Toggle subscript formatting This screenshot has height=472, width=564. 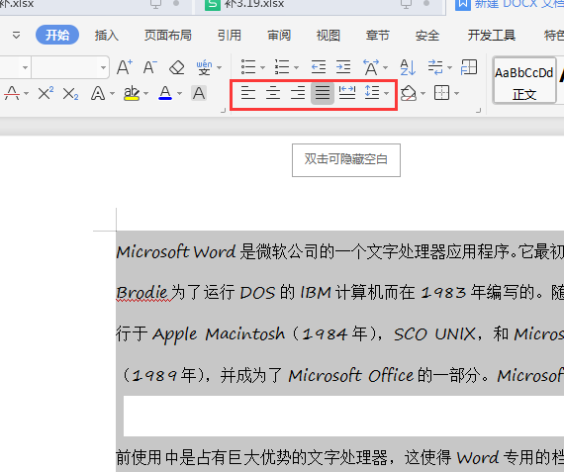coord(70,94)
